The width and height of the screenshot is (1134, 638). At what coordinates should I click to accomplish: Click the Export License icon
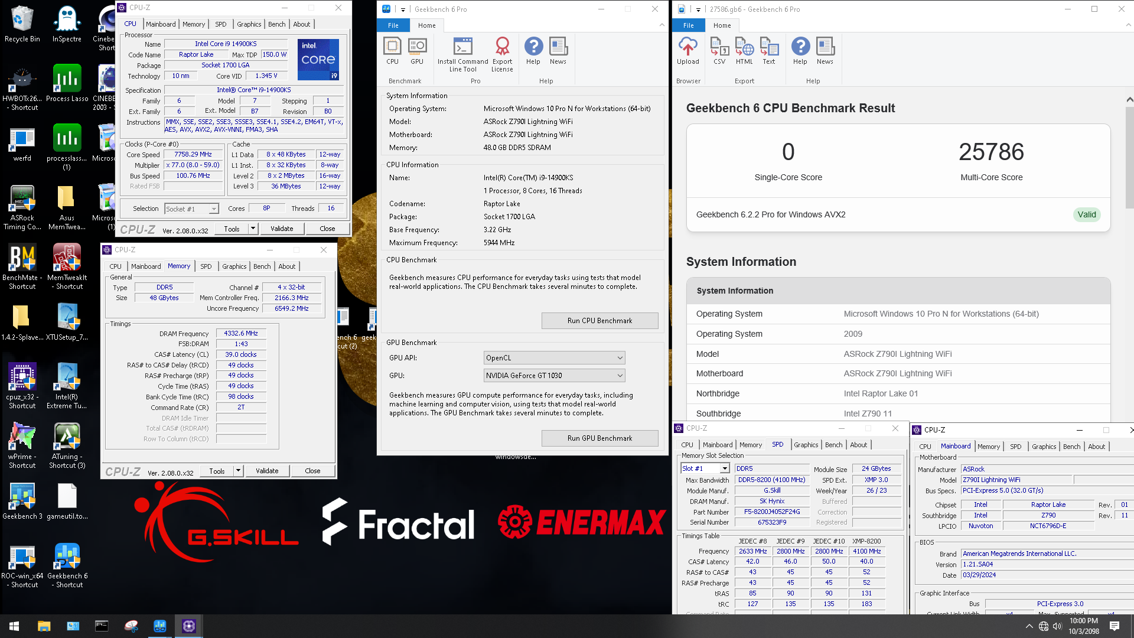pos(502,55)
